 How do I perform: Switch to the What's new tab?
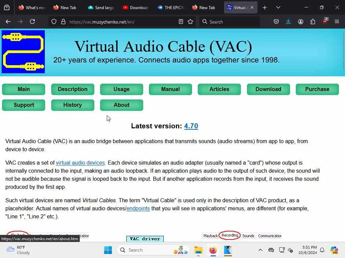32,8
